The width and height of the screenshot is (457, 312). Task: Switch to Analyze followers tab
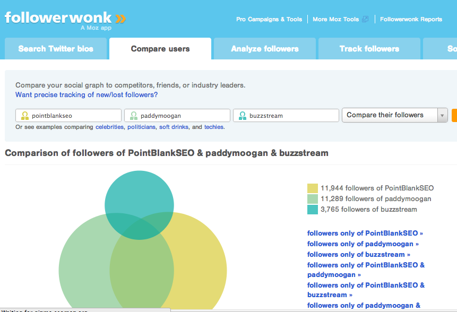tap(265, 49)
